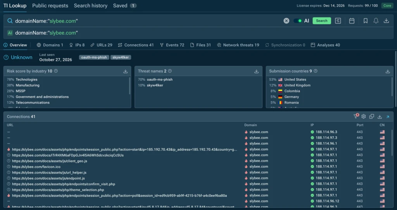Viewport: 397px width, 210px height.
Task: Open the Domains 1 tab
Action: (x=50, y=45)
